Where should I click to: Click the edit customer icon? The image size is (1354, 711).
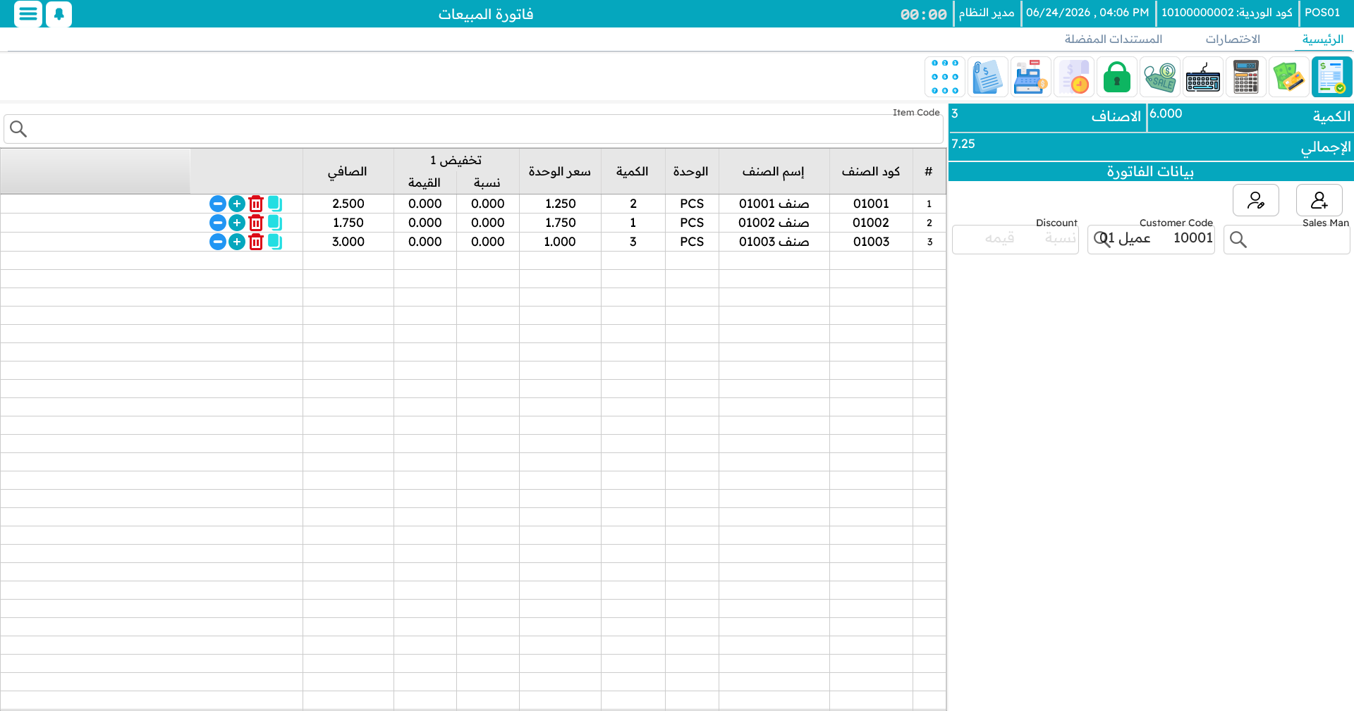point(1256,200)
